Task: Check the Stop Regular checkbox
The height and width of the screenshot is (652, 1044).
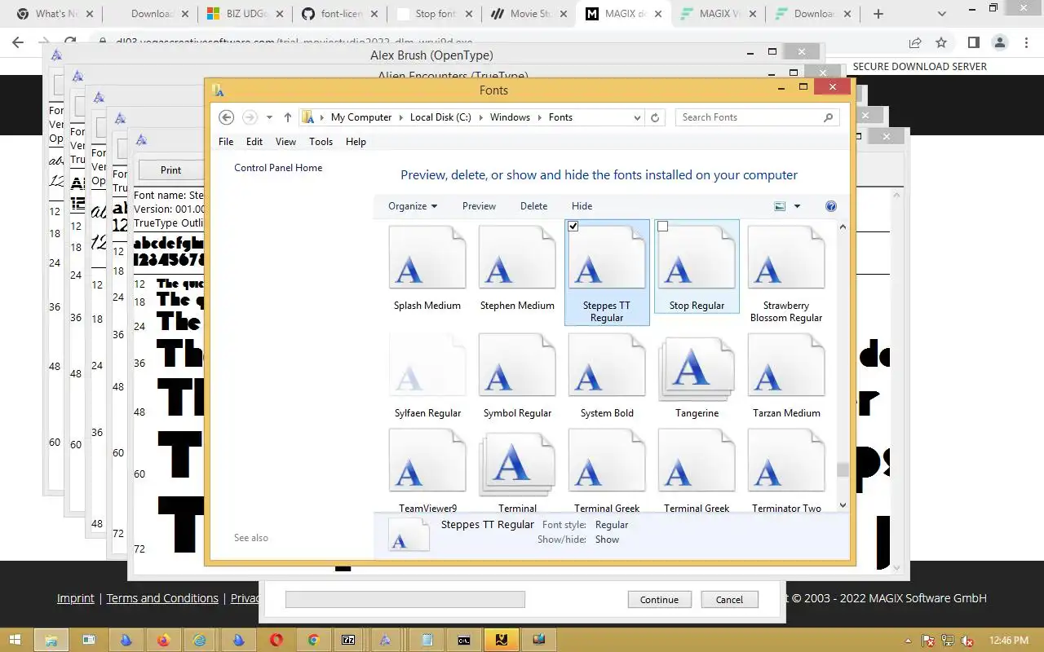Action: tap(663, 227)
